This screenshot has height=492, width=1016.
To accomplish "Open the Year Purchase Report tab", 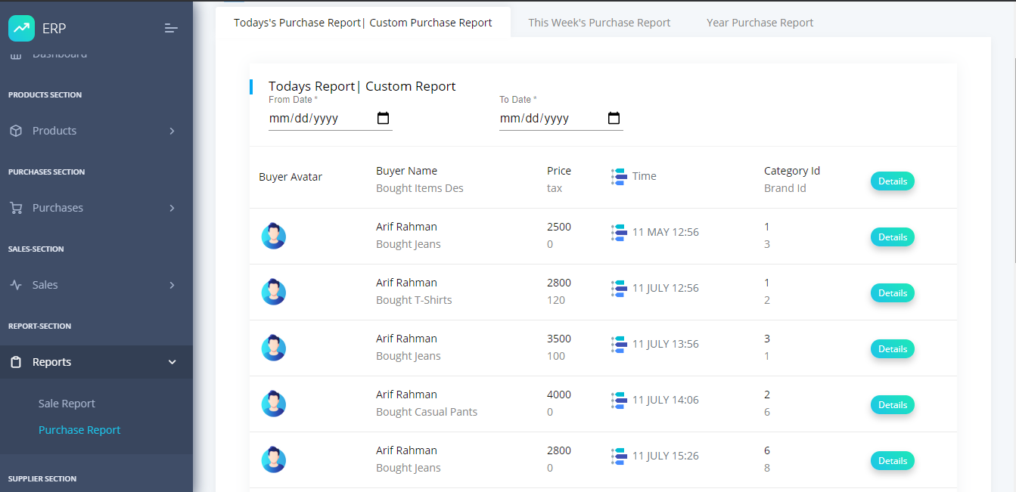I will tap(760, 23).
